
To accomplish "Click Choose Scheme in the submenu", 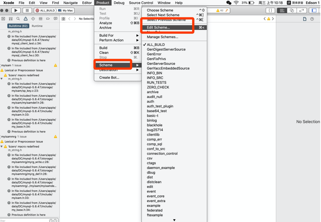I will pyautogui.click(x=174, y=10).
